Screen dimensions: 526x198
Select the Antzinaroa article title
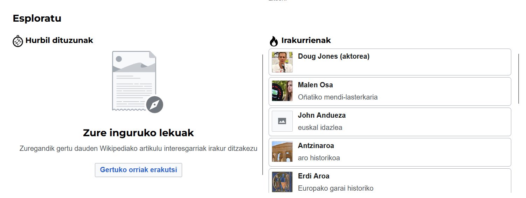point(316,146)
